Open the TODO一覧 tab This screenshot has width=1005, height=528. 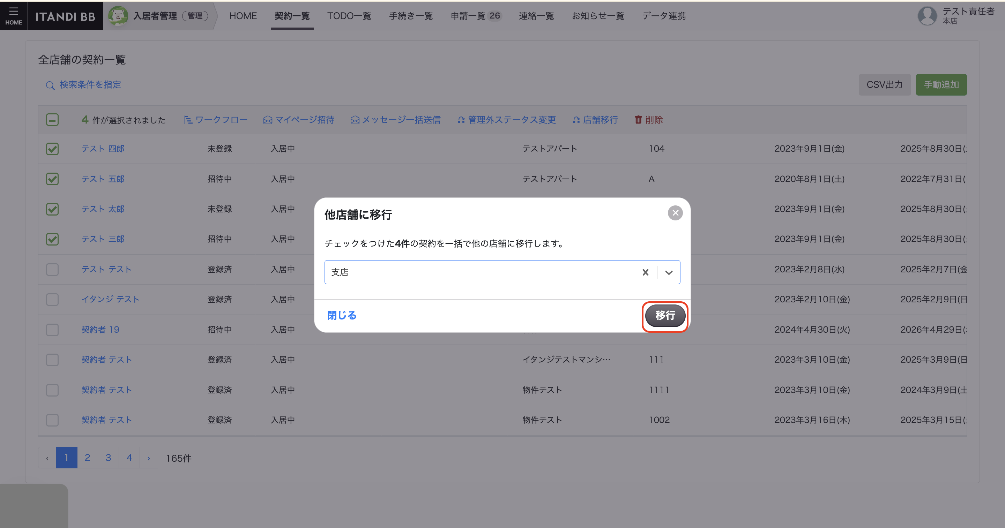click(x=349, y=16)
